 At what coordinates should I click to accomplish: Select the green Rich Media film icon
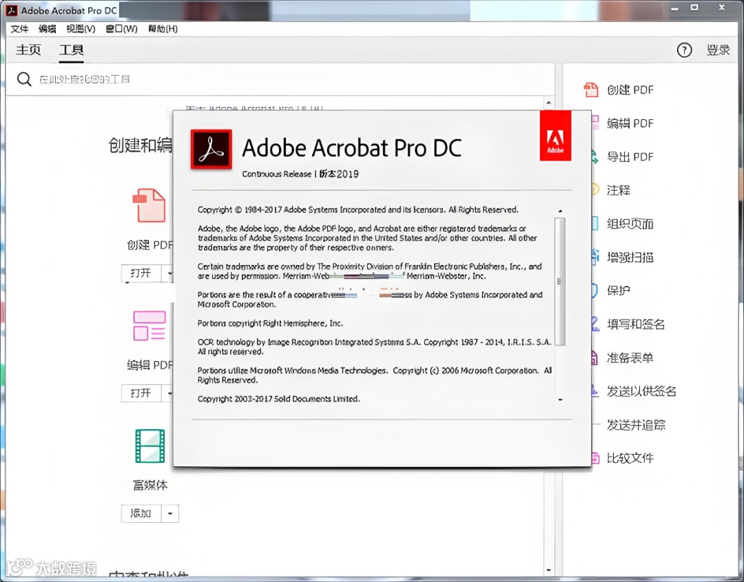(x=150, y=446)
